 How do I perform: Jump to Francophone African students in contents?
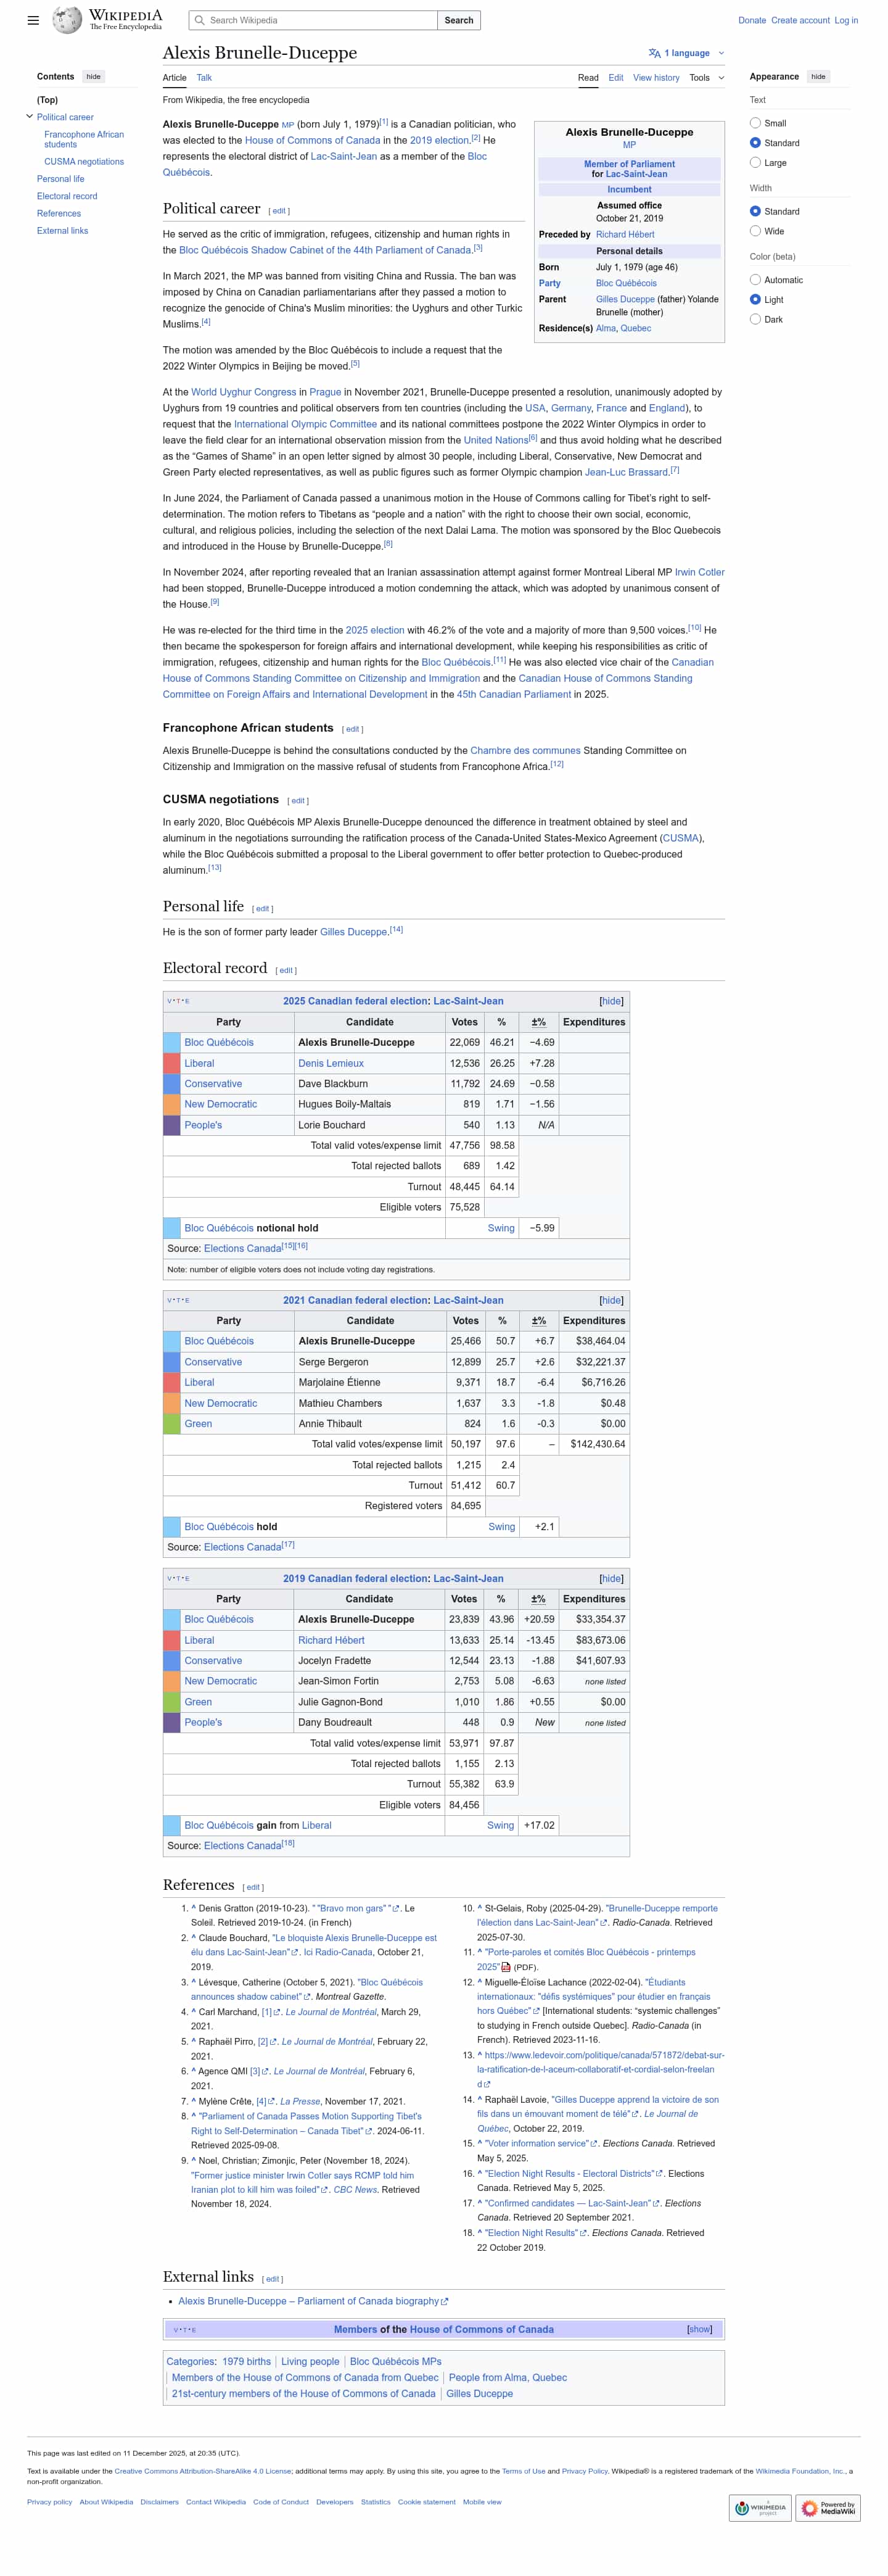(x=84, y=139)
